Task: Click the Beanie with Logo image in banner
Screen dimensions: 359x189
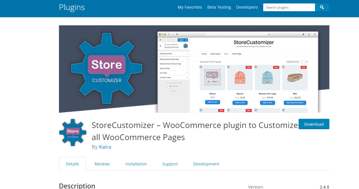Action: [x=267, y=77]
